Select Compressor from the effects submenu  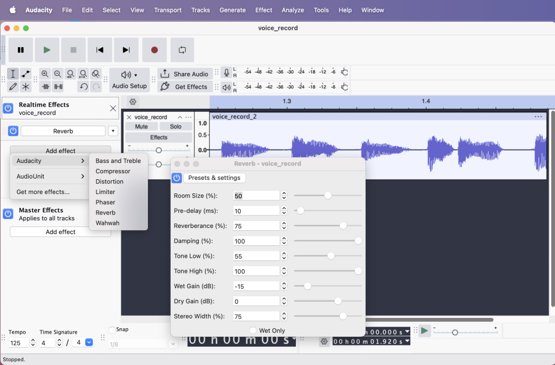pyautogui.click(x=113, y=171)
